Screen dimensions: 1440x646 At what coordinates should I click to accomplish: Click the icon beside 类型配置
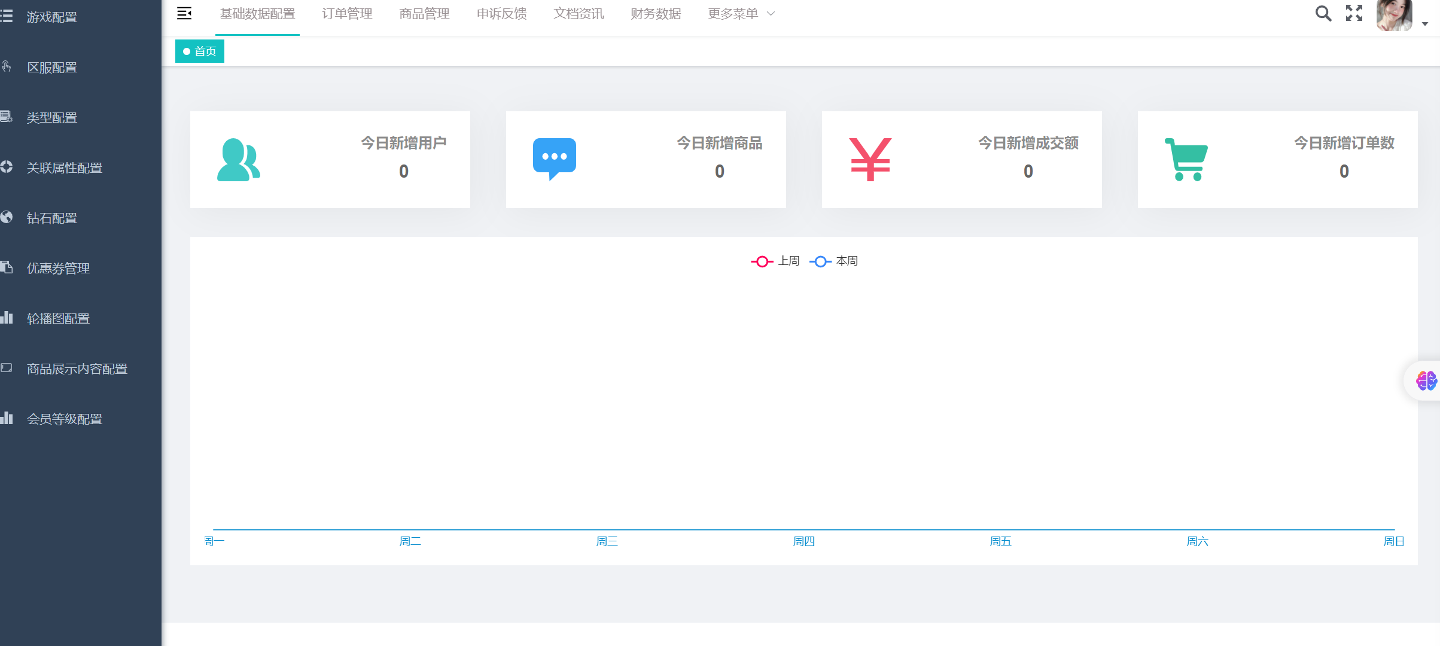click(x=7, y=117)
